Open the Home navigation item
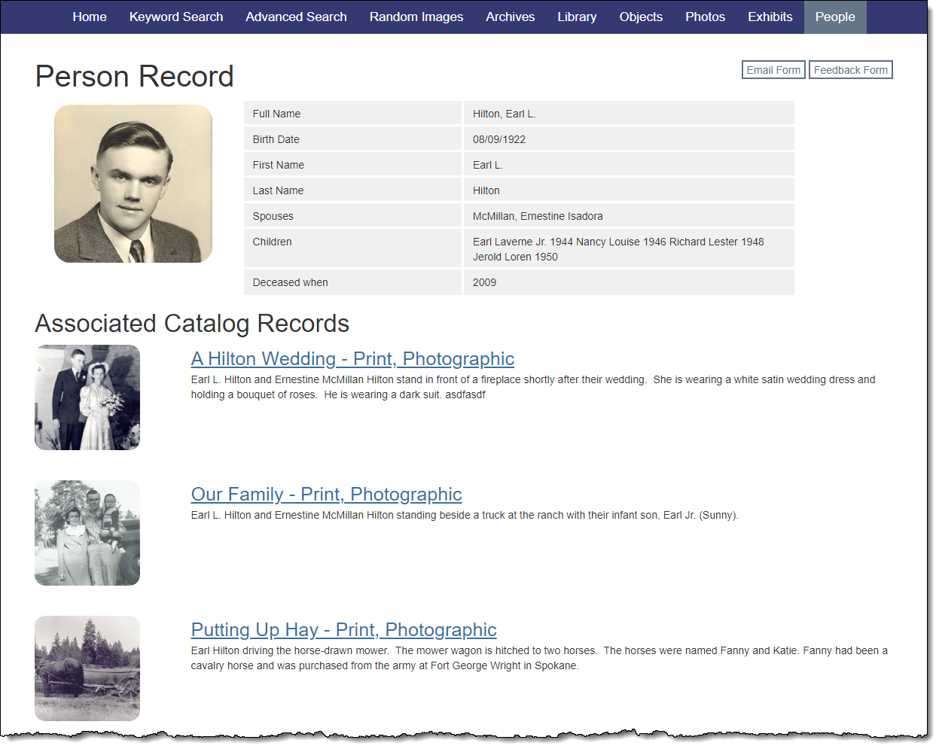 point(90,17)
